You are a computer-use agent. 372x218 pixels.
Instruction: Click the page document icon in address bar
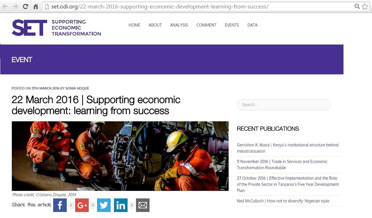[x=47, y=6]
